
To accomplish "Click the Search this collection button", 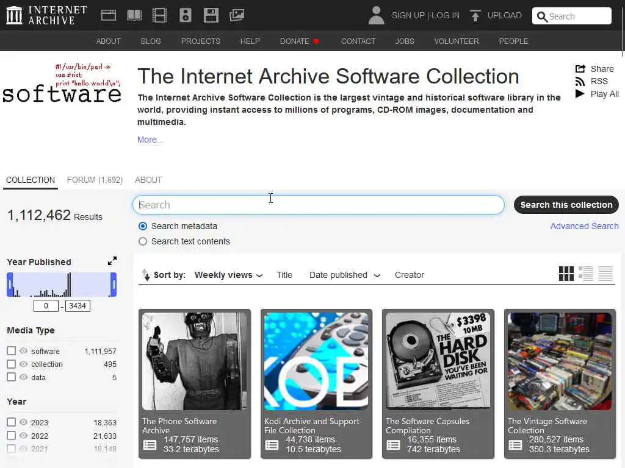I will pyautogui.click(x=566, y=205).
